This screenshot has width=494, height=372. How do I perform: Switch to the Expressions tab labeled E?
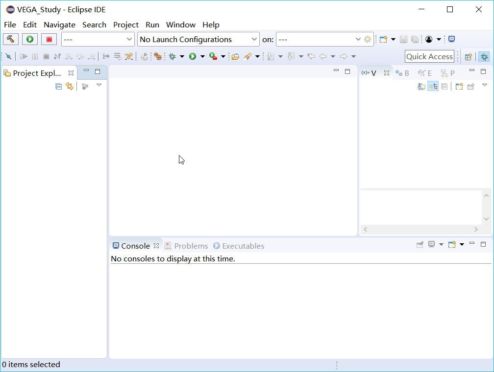tap(425, 73)
